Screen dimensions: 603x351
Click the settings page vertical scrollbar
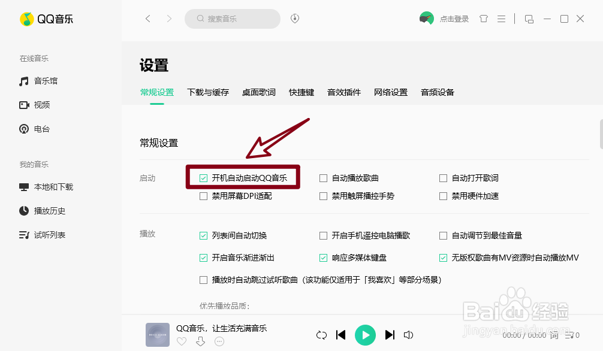(601, 134)
